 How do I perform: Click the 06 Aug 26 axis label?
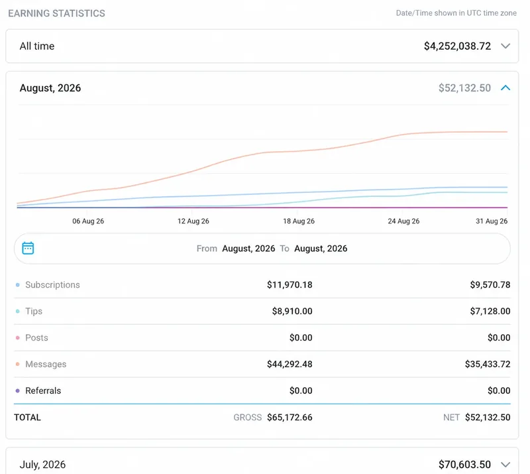[x=88, y=221]
